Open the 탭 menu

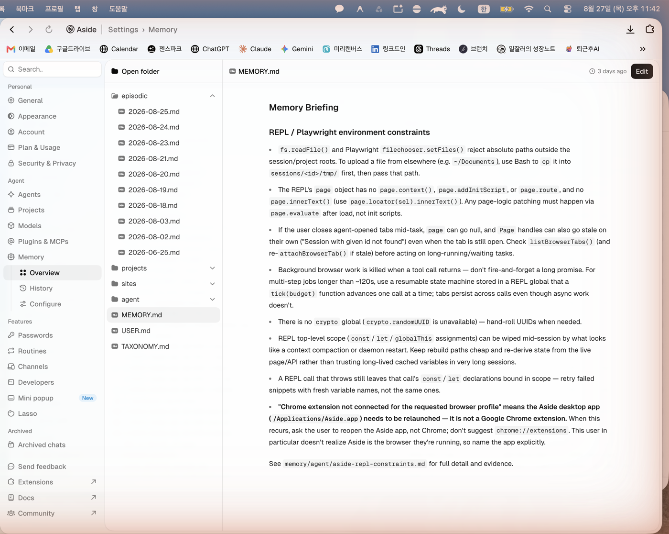coord(77,9)
